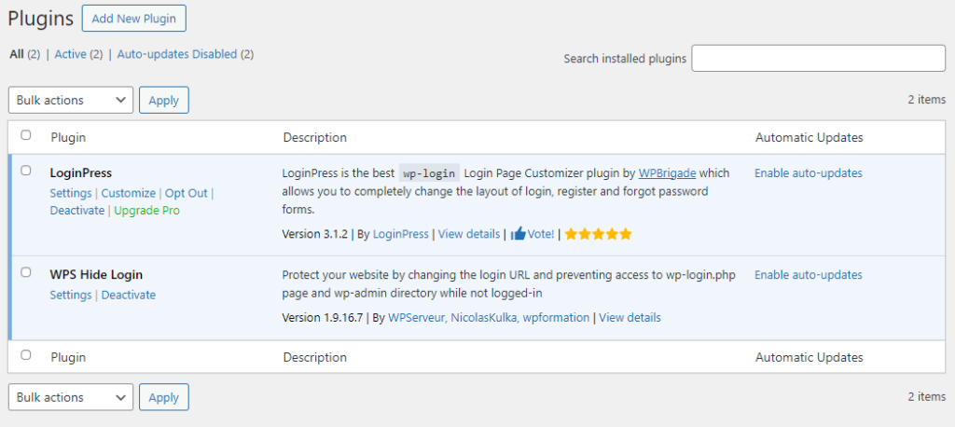
Task: Filter by Active plugins
Action: tap(71, 54)
